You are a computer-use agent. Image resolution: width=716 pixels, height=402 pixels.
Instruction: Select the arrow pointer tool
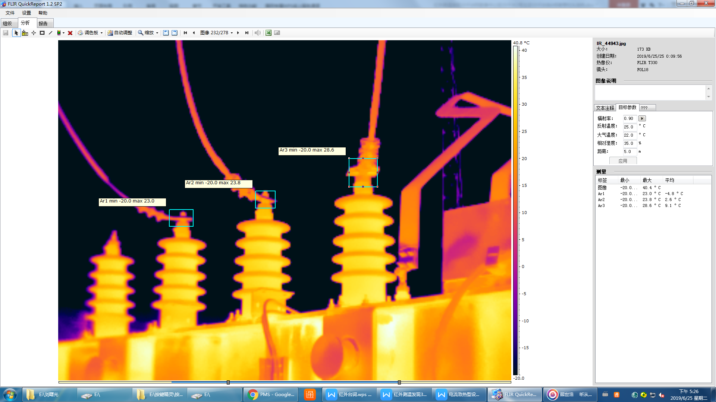tap(16, 33)
